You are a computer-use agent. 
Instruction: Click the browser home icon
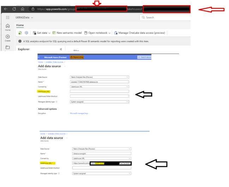[23, 9]
